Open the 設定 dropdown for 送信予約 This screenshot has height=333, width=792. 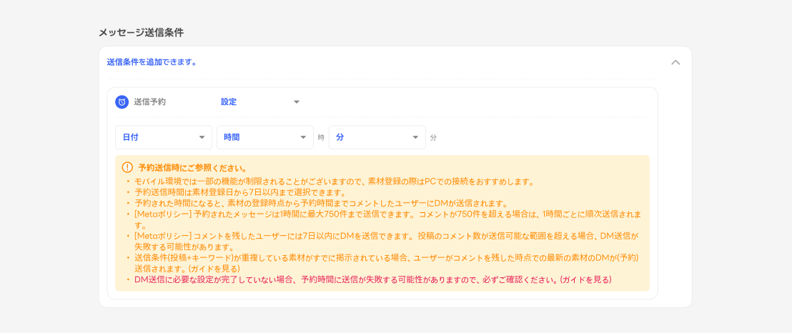[259, 102]
